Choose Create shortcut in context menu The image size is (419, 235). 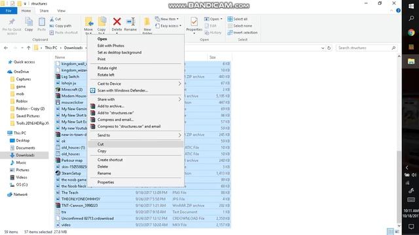pyautogui.click(x=136, y=160)
